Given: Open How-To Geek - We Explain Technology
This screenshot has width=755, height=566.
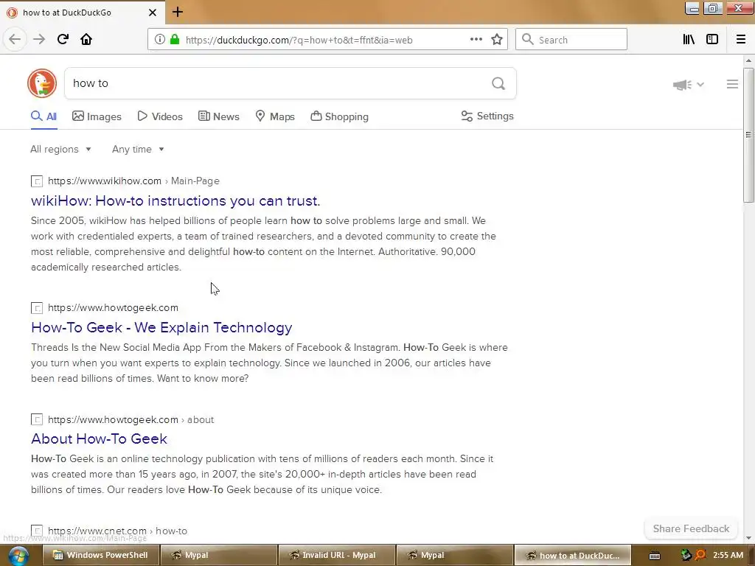Looking at the screenshot, I should (161, 327).
